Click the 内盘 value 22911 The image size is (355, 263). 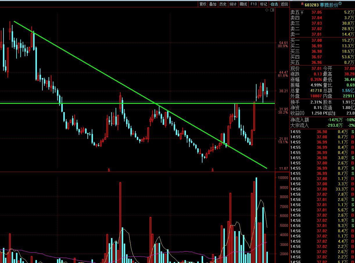[x=349, y=96]
